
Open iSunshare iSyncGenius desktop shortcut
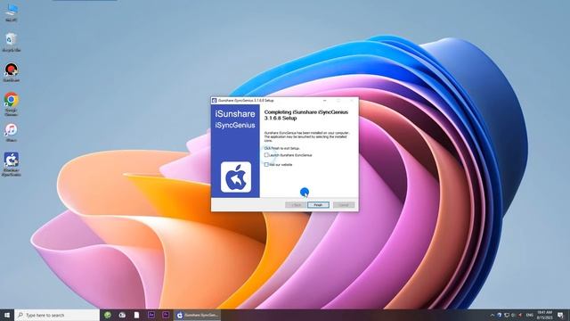pos(12,164)
